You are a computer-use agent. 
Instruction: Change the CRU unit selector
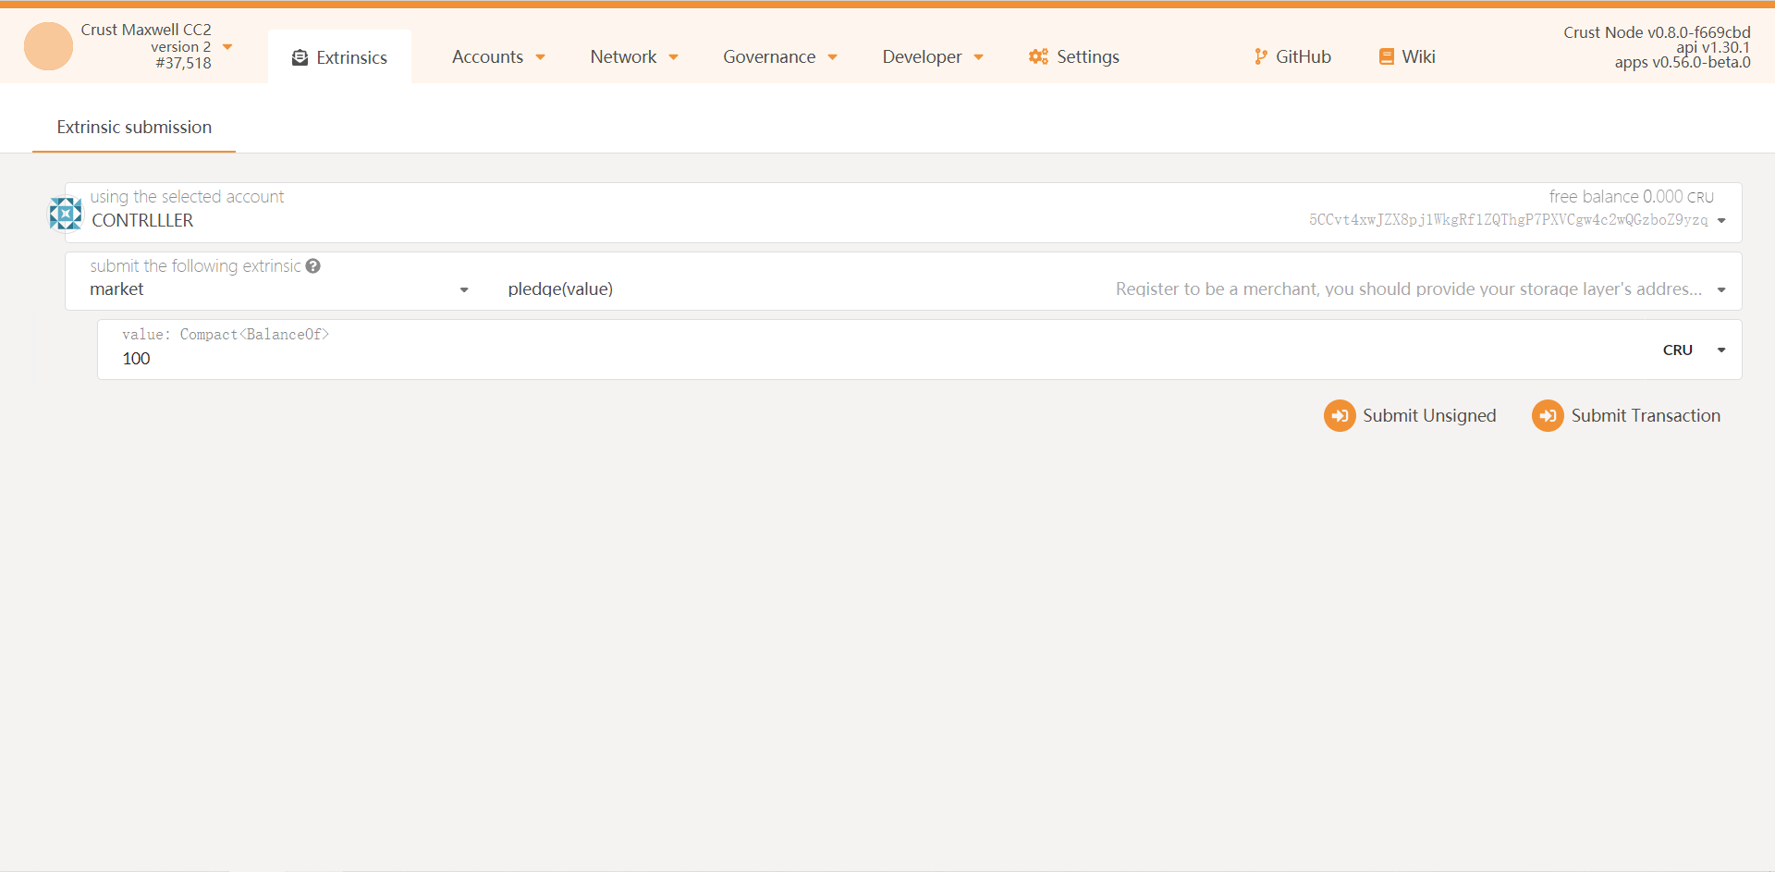[x=1694, y=350]
